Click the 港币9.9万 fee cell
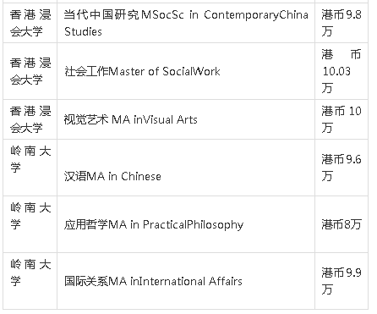 [x=341, y=281]
